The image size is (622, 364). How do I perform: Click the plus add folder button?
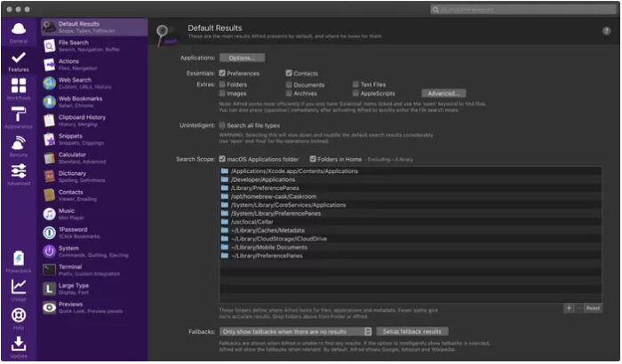pyautogui.click(x=569, y=308)
